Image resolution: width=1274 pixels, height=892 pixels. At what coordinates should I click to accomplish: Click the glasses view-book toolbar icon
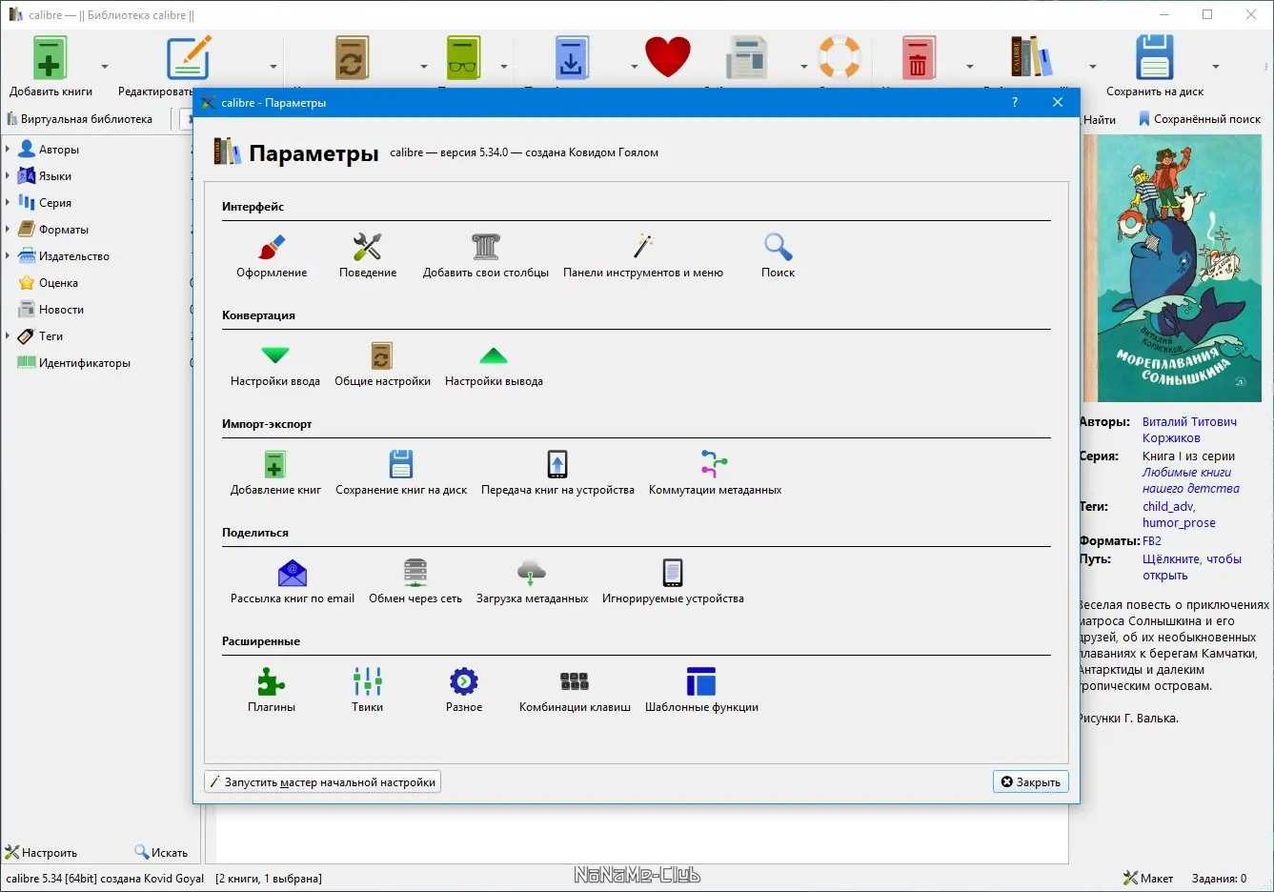[464, 57]
